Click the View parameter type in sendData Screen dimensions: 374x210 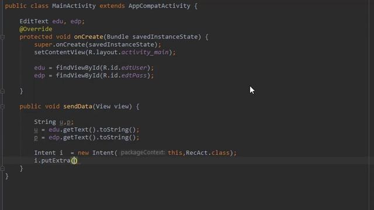coord(103,106)
